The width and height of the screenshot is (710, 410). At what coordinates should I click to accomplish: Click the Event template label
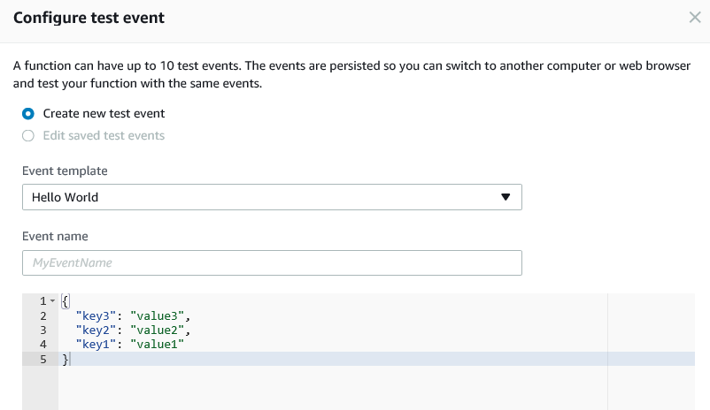pyautogui.click(x=65, y=171)
